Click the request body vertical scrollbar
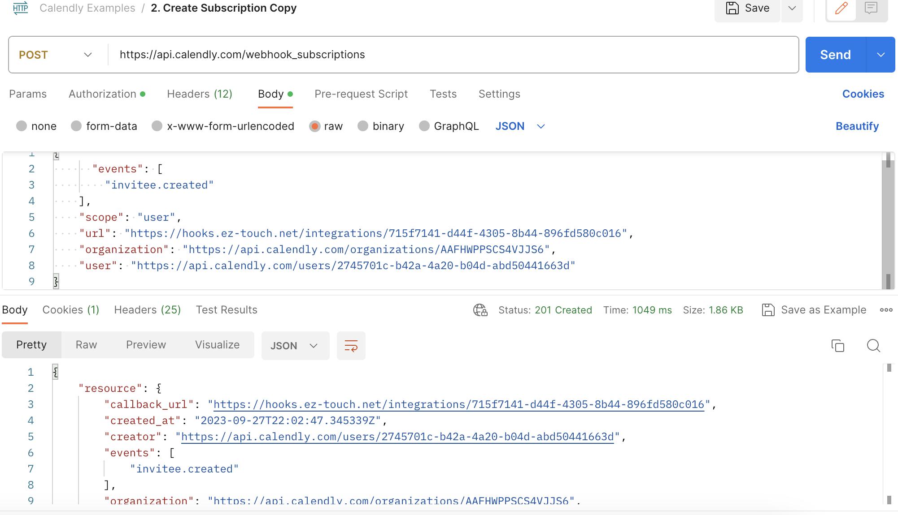The height and width of the screenshot is (515, 898). click(888, 219)
